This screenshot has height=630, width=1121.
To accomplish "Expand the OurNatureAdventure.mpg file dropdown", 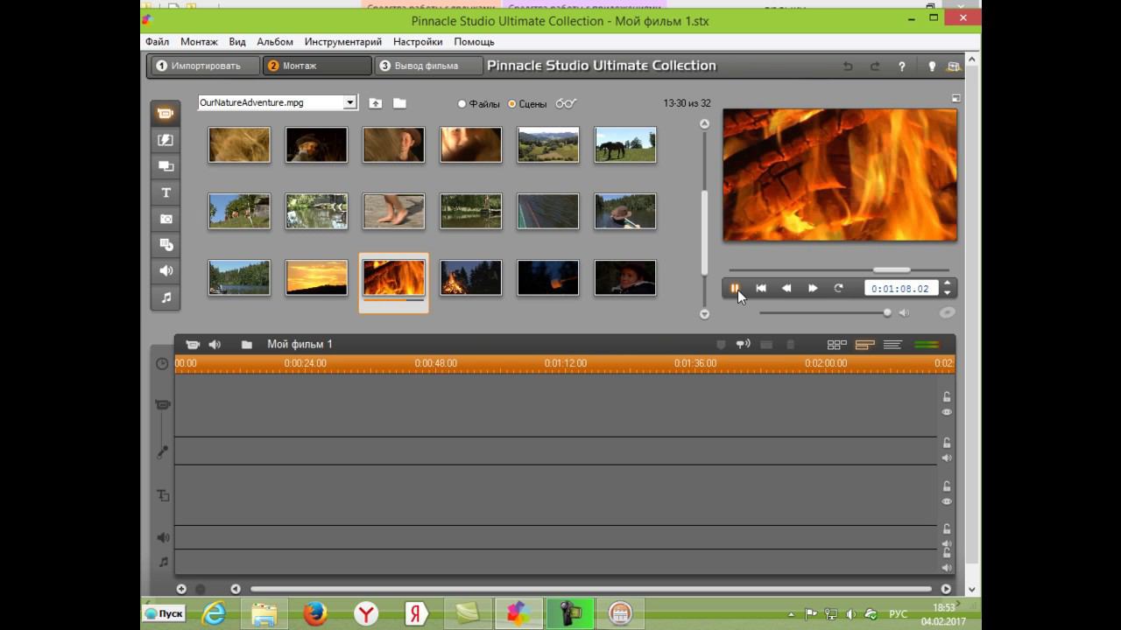I will [x=349, y=102].
